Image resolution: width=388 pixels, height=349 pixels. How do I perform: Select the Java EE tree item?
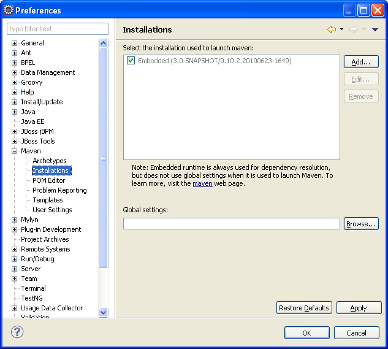pos(32,121)
